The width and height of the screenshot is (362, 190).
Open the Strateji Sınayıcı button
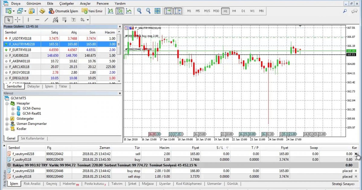(343, 184)
